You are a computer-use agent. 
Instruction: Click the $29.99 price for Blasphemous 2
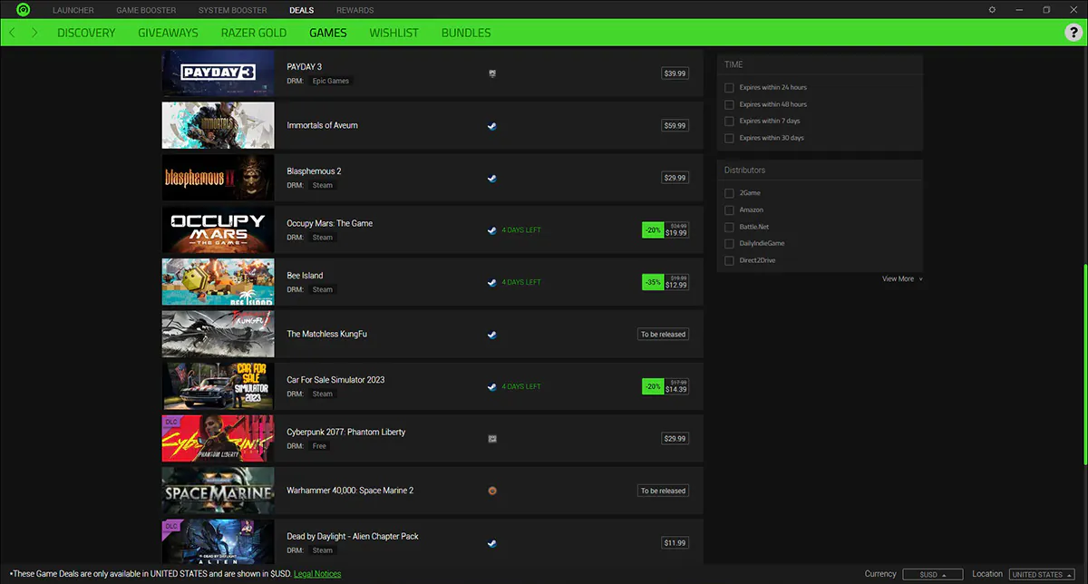[x=675, y=179]
